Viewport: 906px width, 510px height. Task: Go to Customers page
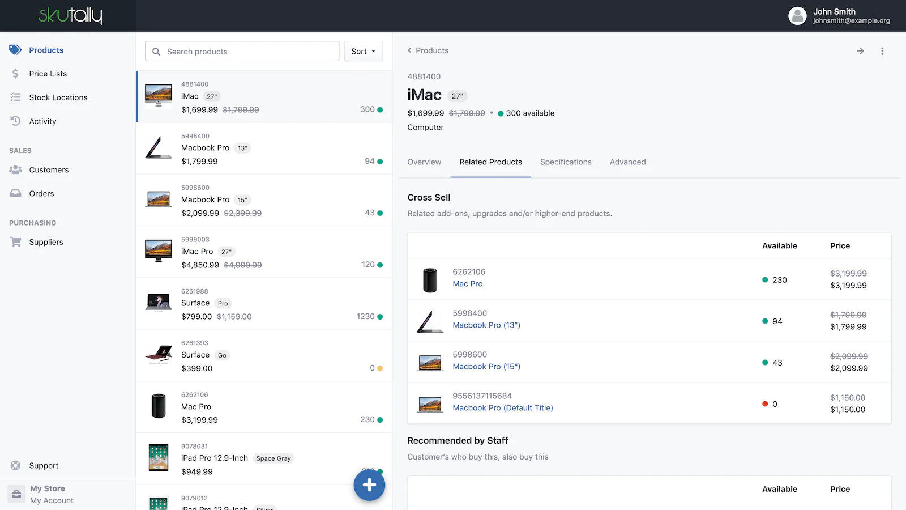tap(49, 170)
